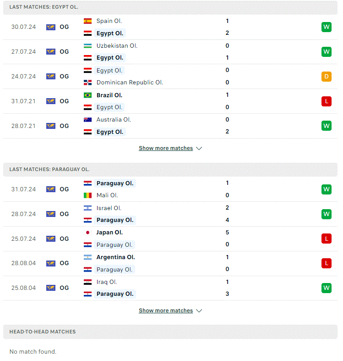Click the Mali Ol. flag icon

pyautogui.click(x=87, y=195)
